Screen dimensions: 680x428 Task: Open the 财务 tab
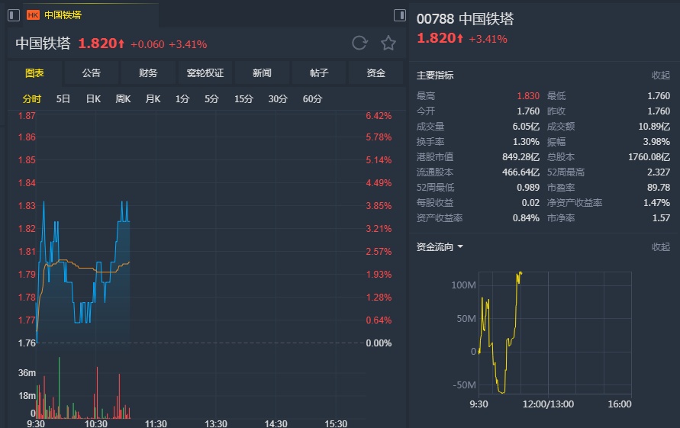pos(148,73)
